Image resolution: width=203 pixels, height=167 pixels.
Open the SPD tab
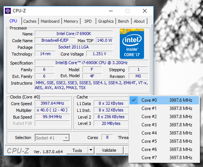88,21
